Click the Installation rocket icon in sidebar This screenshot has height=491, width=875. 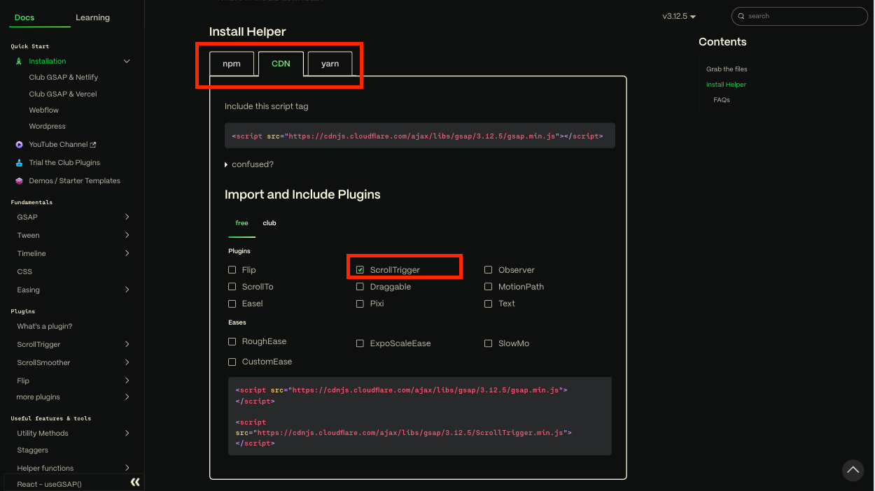pyautogui.click(x=19, y=62)
